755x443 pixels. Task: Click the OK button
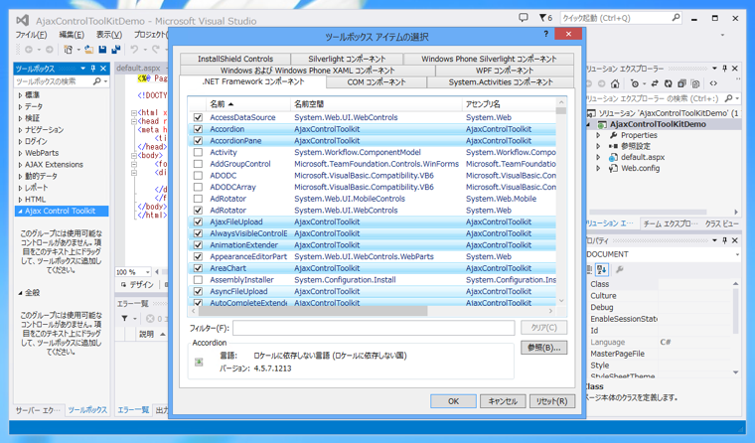click(453, 401)
